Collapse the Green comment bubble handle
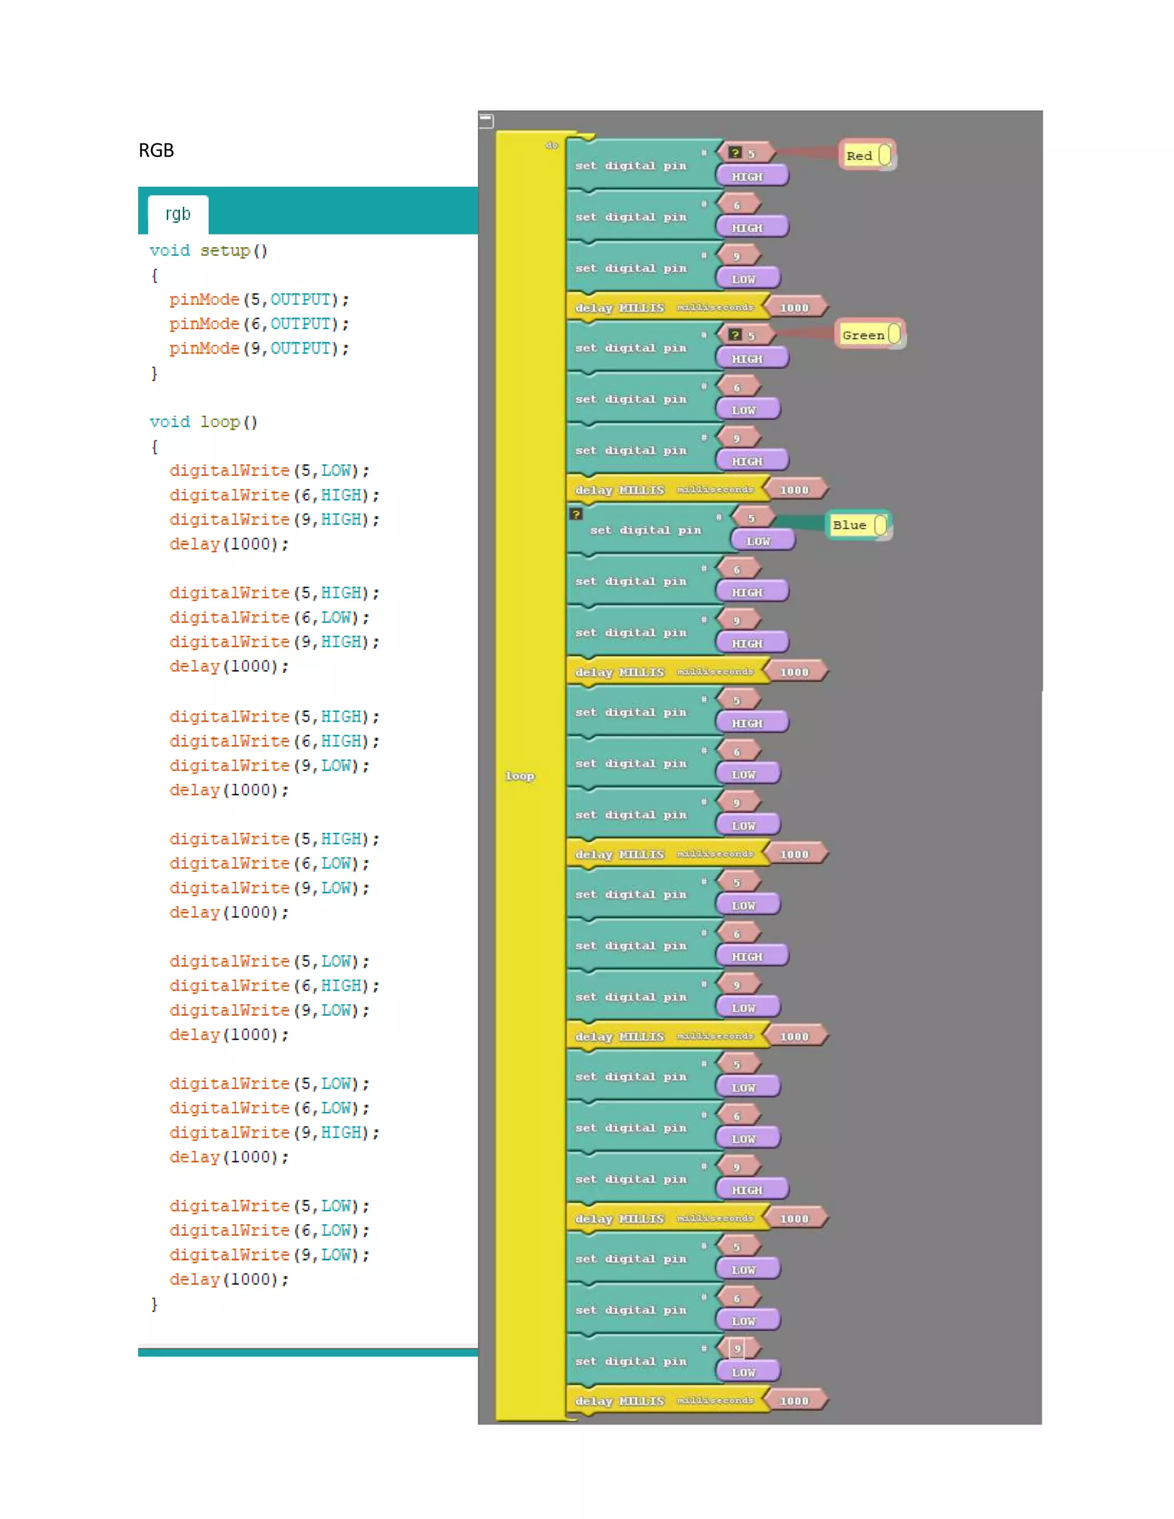The image size is (1174, 1519). 894,334
